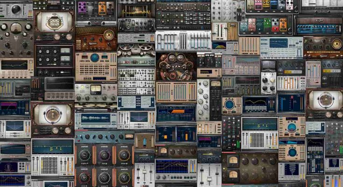The width and height of the screenshot is (343, 187).
Task: Click the spectrum analyzer display with blue grid
Action: click(x=172, y=166)
